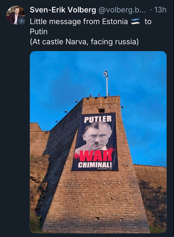
Task: Click the flag on the tower top
Action: pyautogui.click(x=106, y=74)
